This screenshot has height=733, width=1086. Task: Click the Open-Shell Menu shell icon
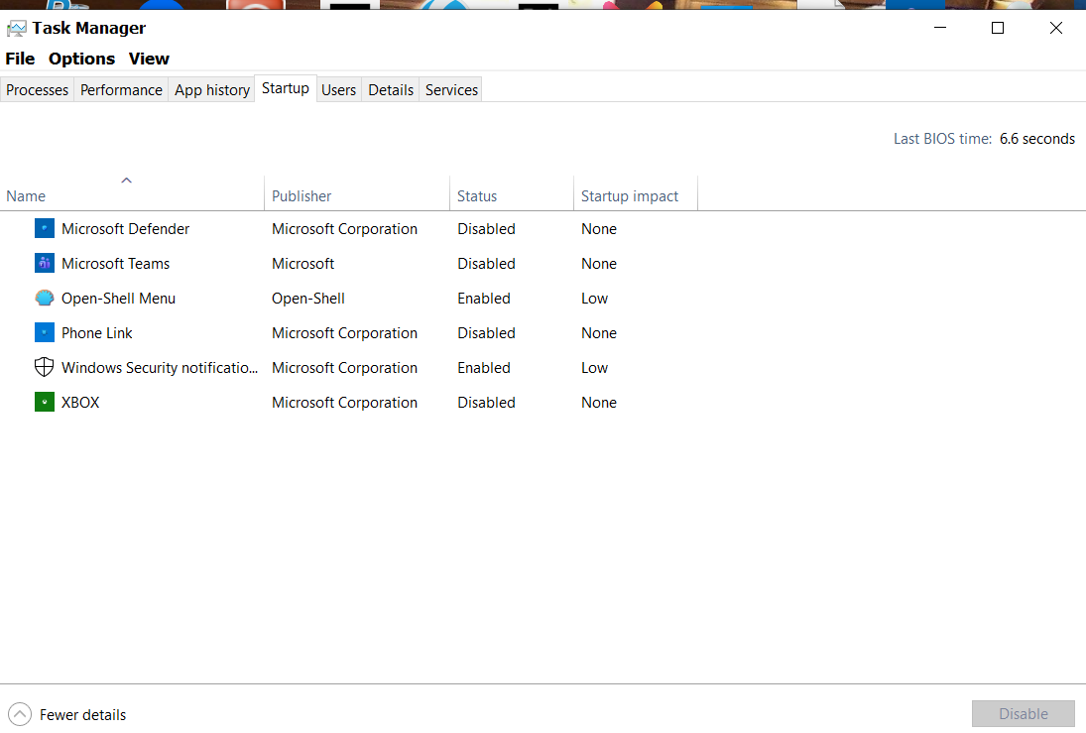coord(45,298)
